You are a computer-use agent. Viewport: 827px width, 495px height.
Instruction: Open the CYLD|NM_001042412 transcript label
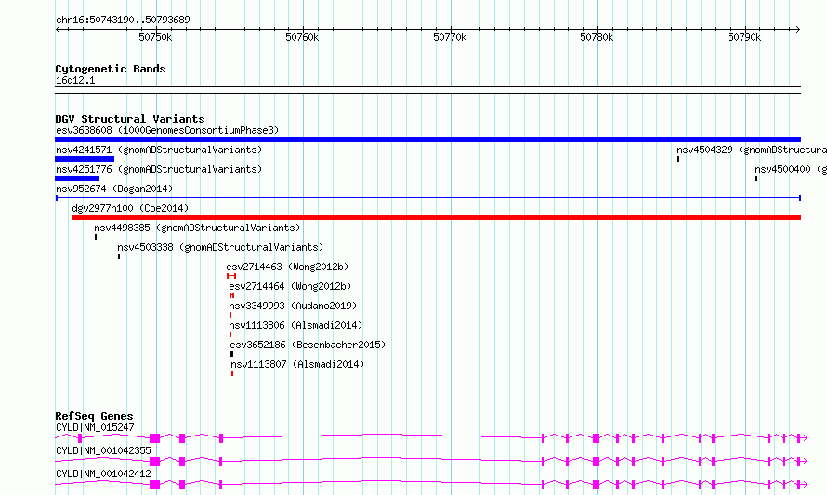click(x=103, y=474)
